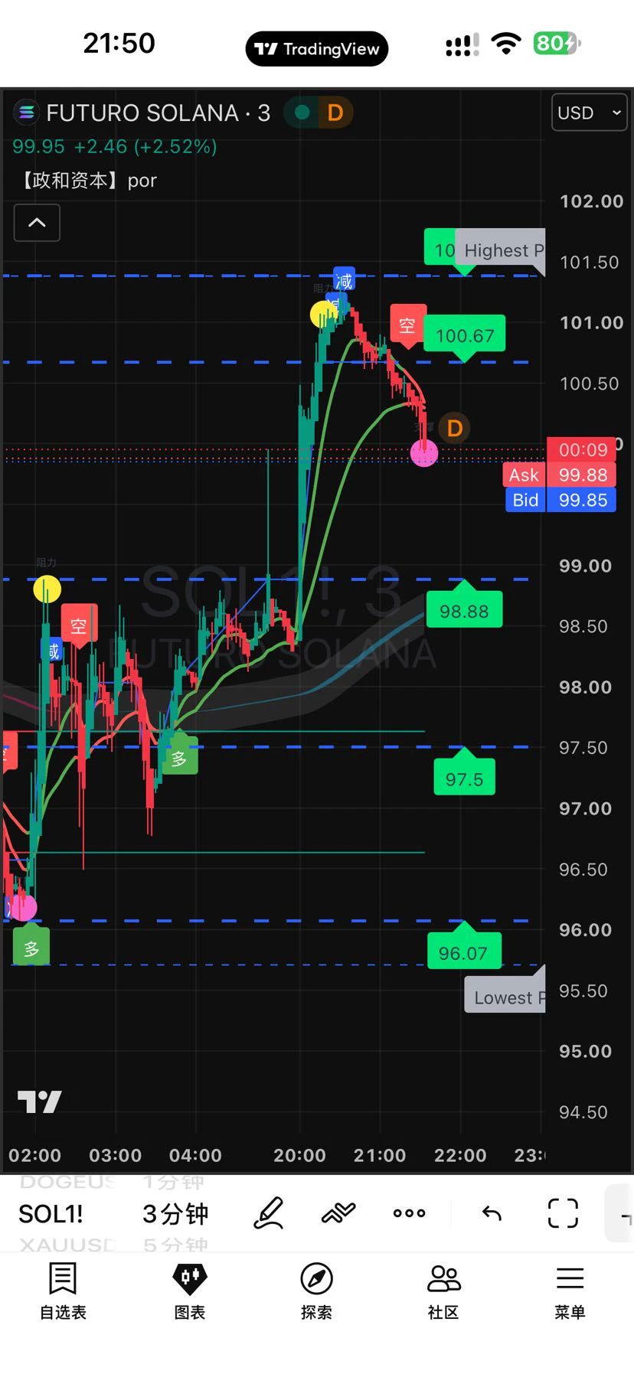This screenshot has height=1374, width=634.
Task: Tap the battery indicator
Action: (x=557, y=44)
